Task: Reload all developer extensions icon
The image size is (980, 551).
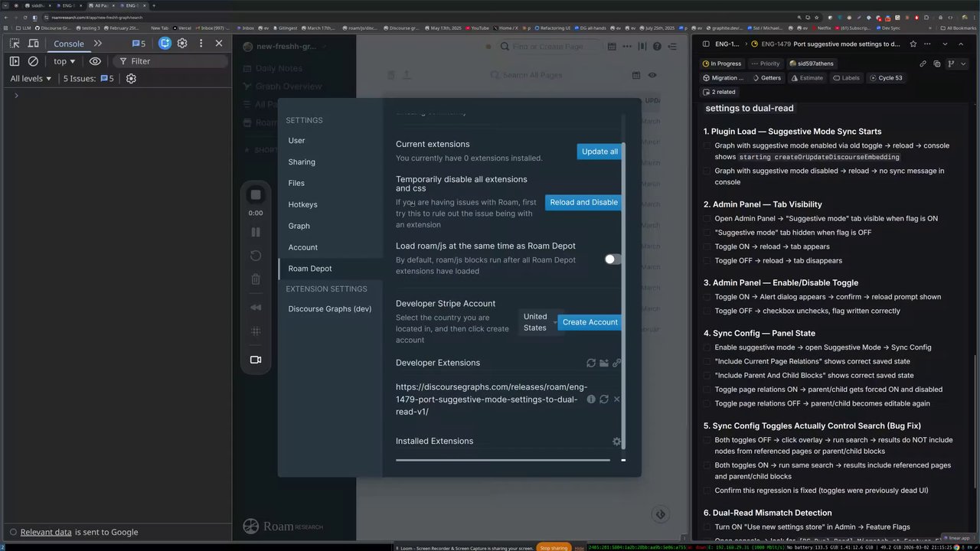Action: pyautogui.click(x=591, y=363)
